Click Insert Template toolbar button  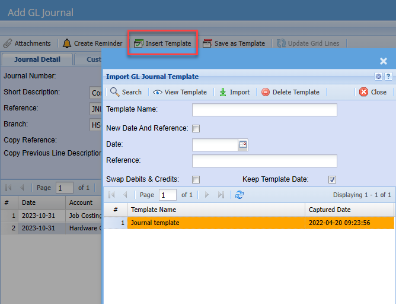(x=162, y=43)
